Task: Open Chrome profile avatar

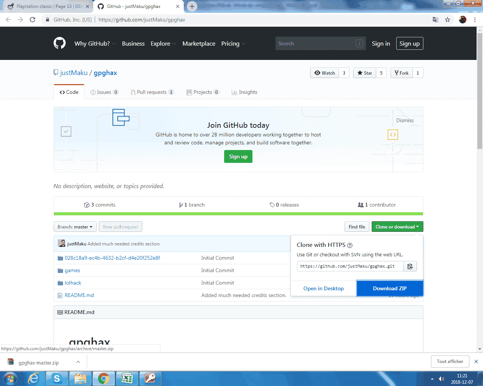Action: click(463, 20)
